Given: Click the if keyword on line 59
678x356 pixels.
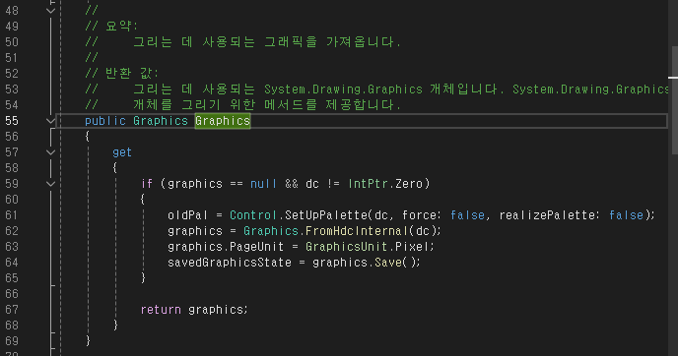Looking at the screenshot, I should coord(147,184).
